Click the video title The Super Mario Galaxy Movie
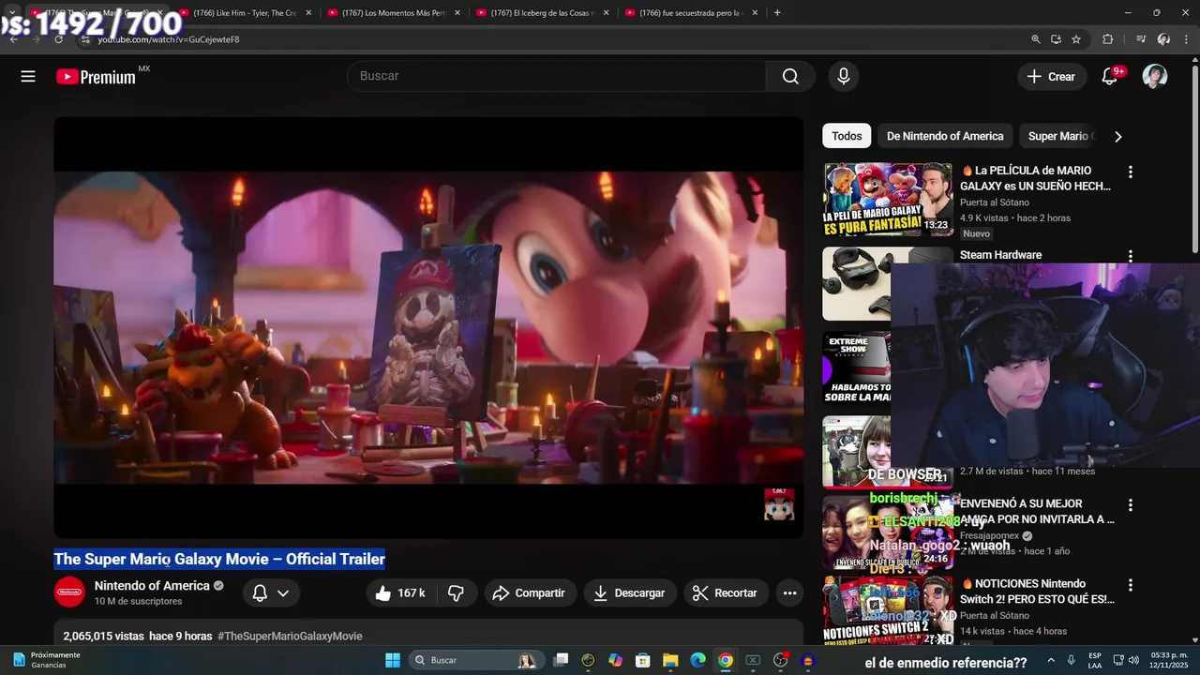The image size is (1200, 675). point(219,559)
